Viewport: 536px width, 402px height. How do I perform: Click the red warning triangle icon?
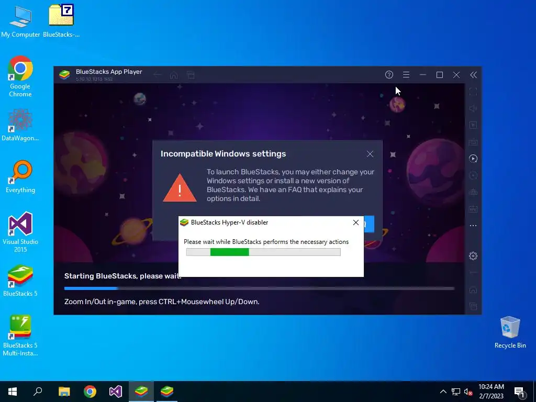pyautogui.click(x=180, y=188)
